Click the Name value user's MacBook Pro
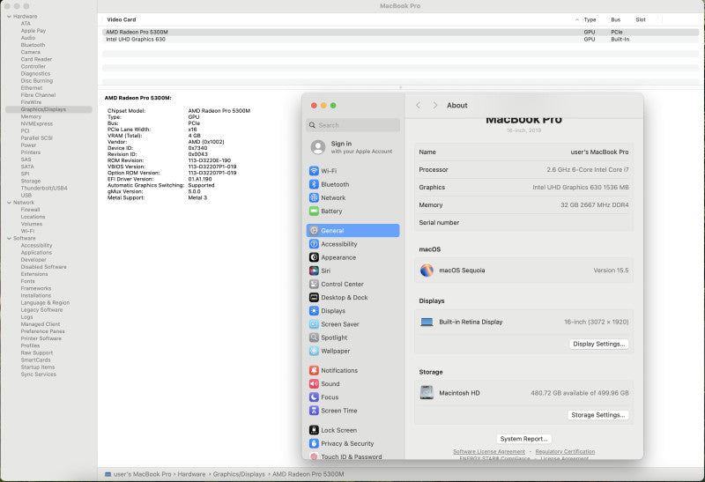The image size is (705, 482). [599, 152]
